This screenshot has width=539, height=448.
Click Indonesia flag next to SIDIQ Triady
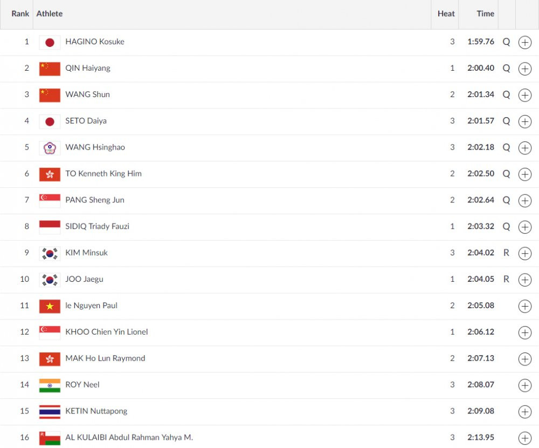(x=50, y=227)
